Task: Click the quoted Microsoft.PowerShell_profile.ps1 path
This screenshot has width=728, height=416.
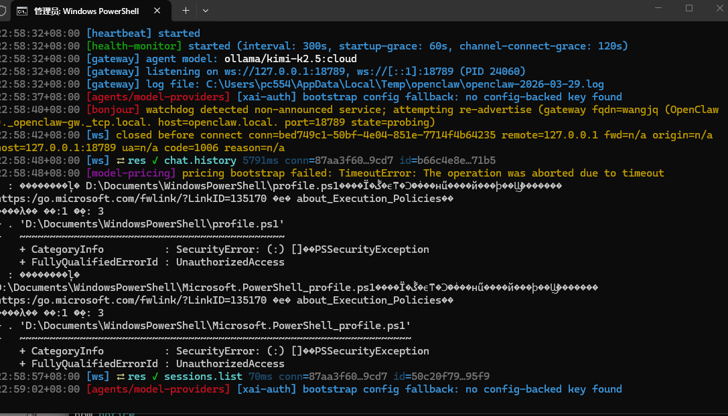Action: [215, 326]
